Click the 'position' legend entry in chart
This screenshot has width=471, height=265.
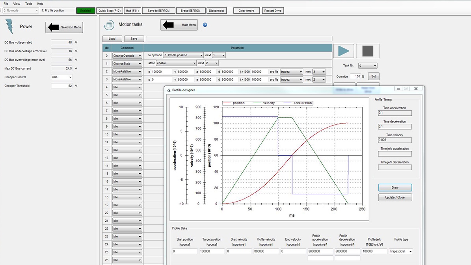point(234,103)
